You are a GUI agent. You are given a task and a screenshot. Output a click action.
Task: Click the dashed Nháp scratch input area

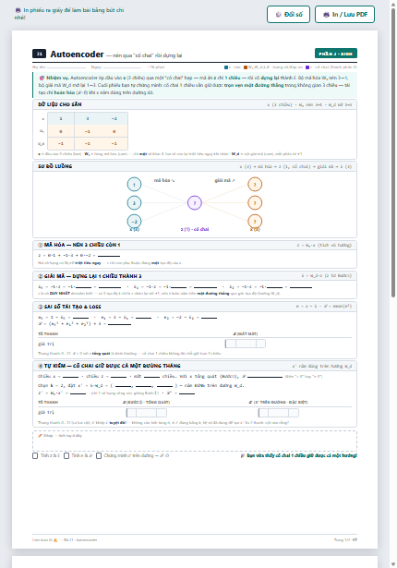(195, 441)
